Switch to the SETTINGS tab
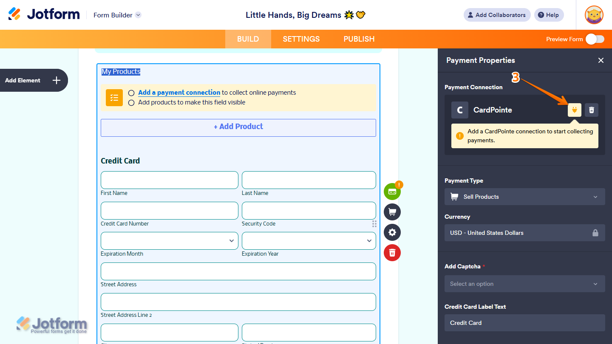 [301, 39]
